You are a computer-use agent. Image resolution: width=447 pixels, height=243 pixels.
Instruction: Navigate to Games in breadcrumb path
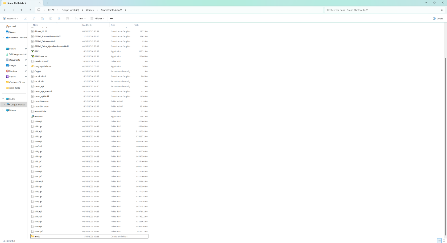tap(90, 10)
